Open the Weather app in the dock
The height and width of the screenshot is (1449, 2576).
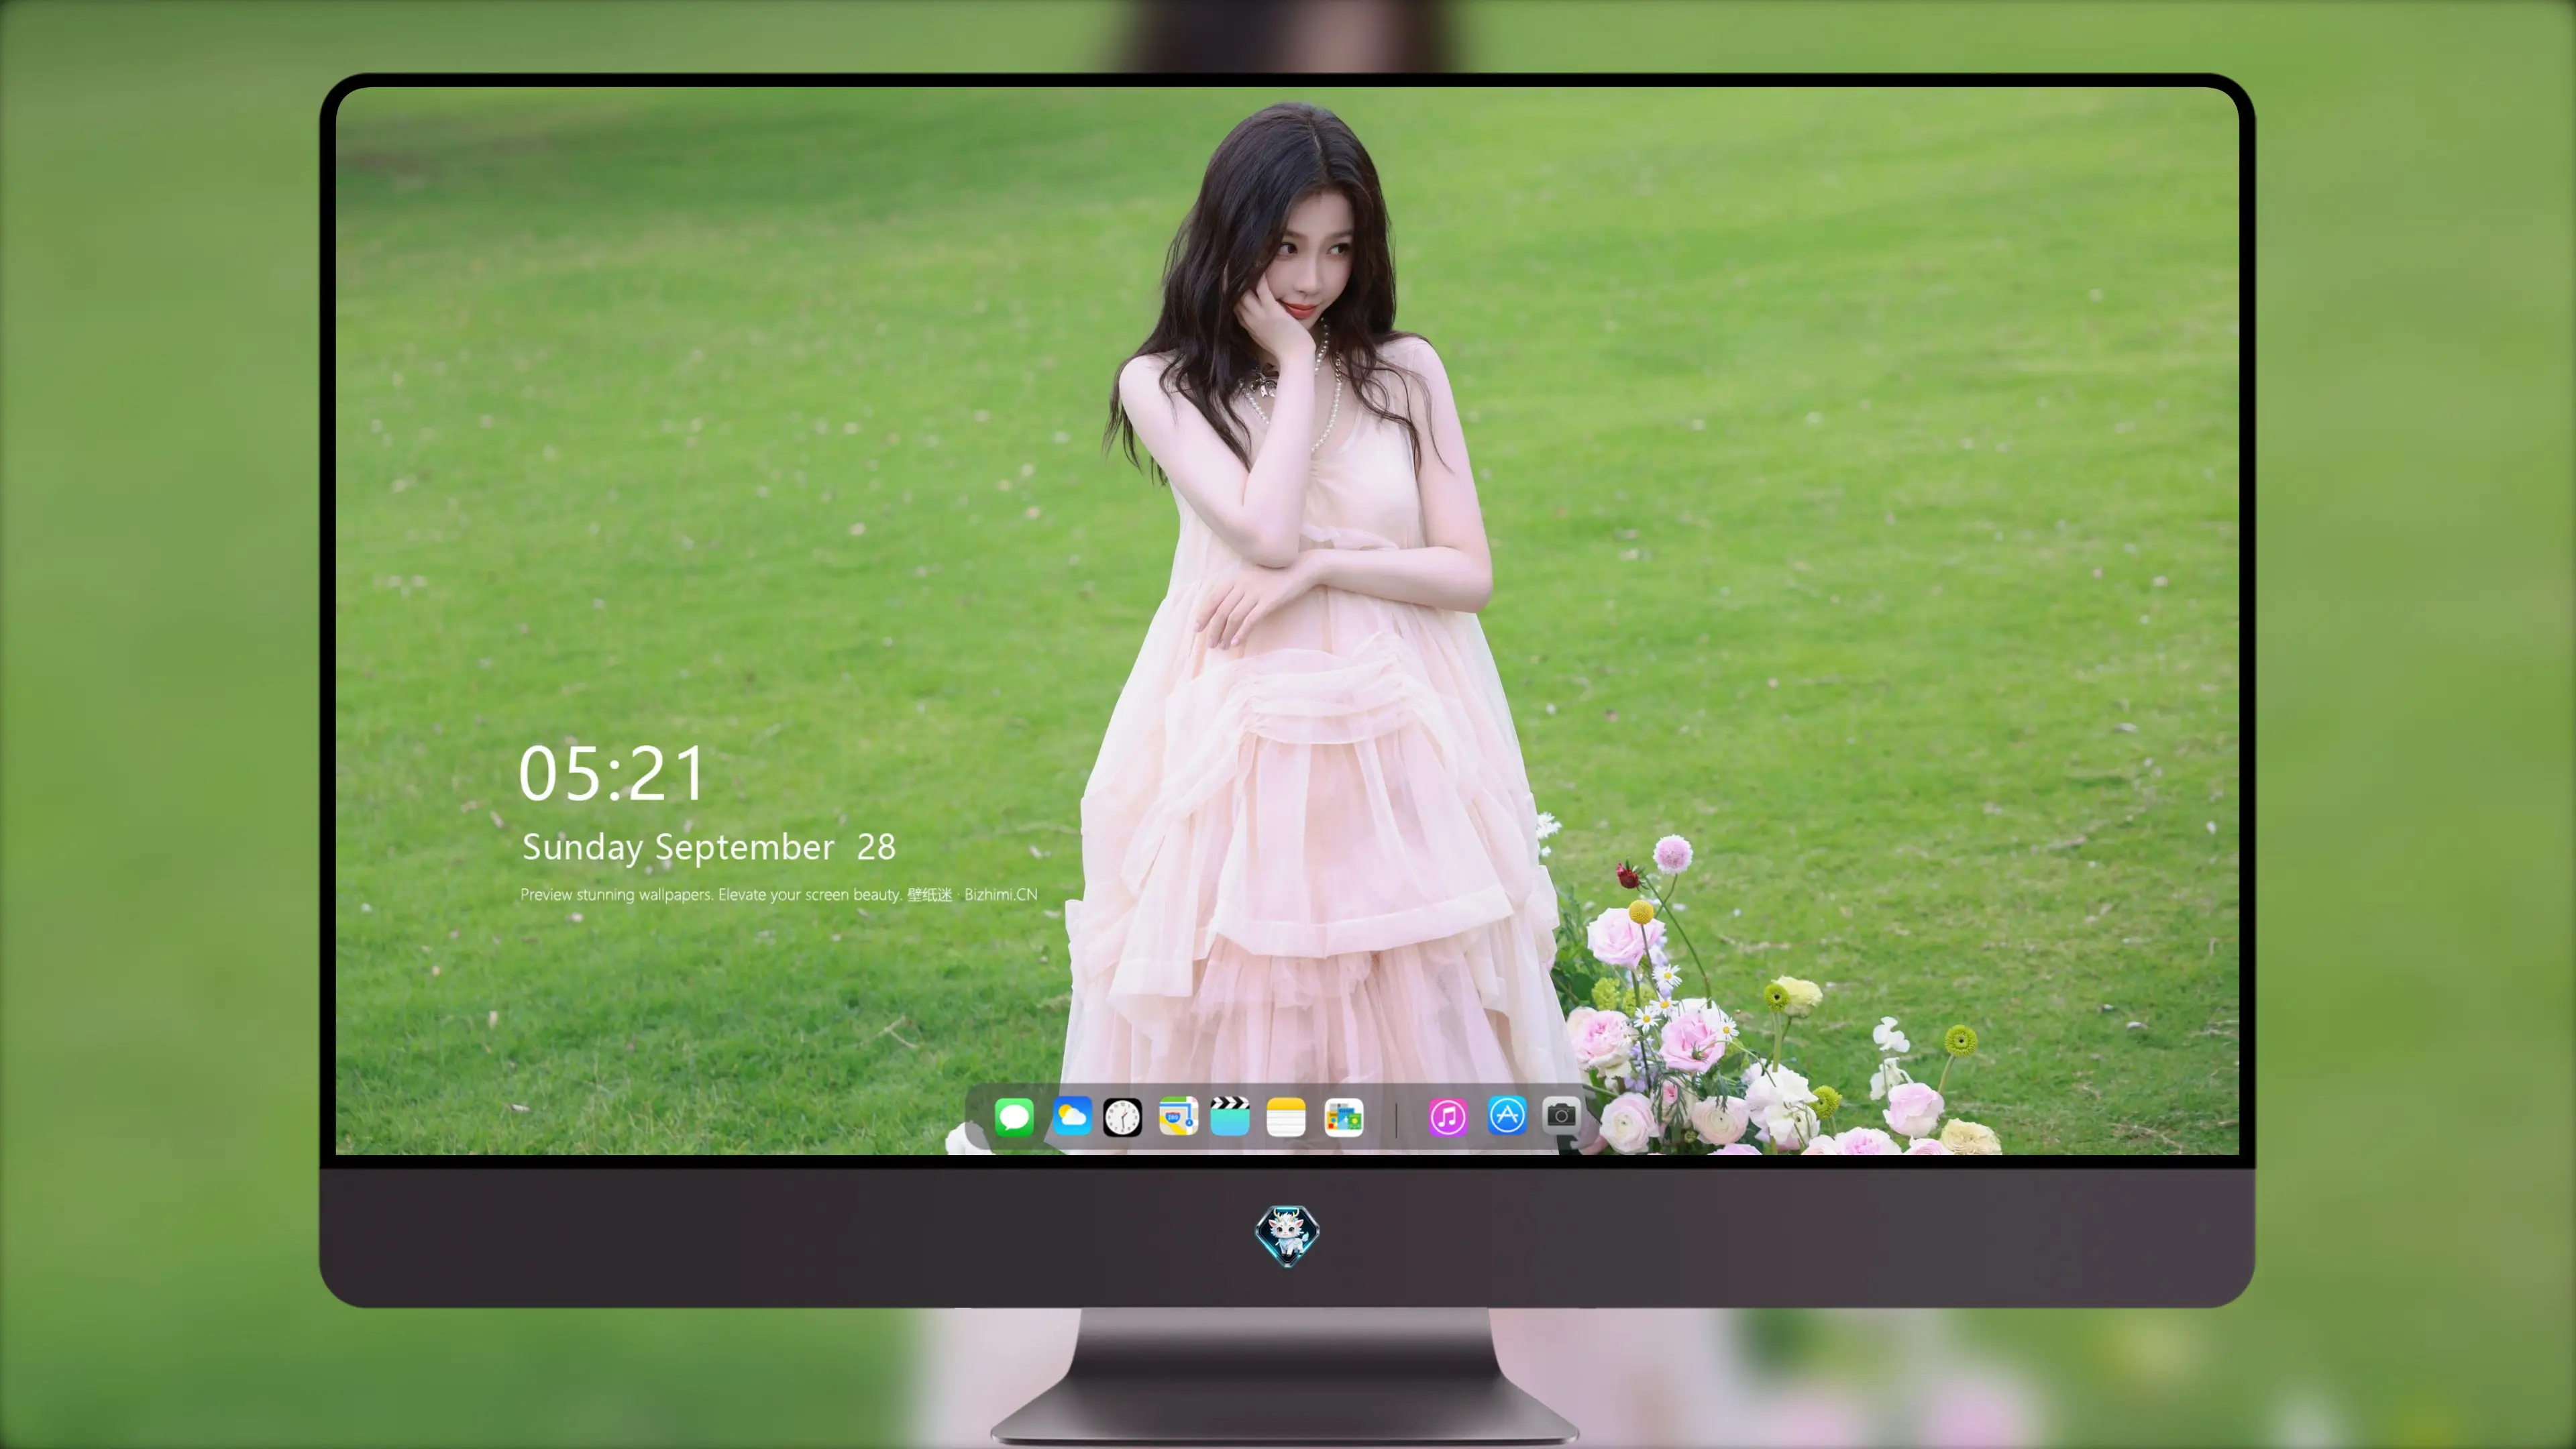pyautogui.click(x=1072, y=1117)
